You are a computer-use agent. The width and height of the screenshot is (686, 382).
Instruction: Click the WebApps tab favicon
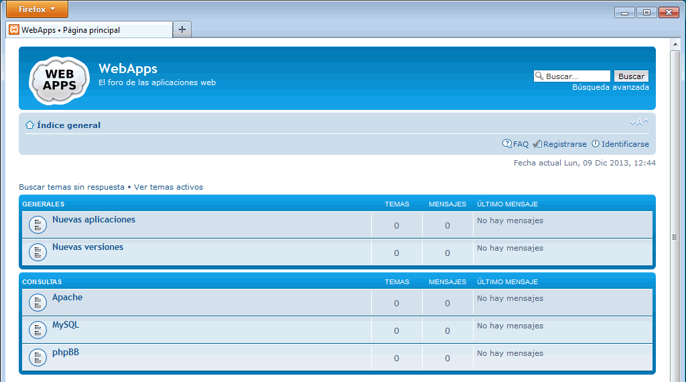click(x=14, y=29)
